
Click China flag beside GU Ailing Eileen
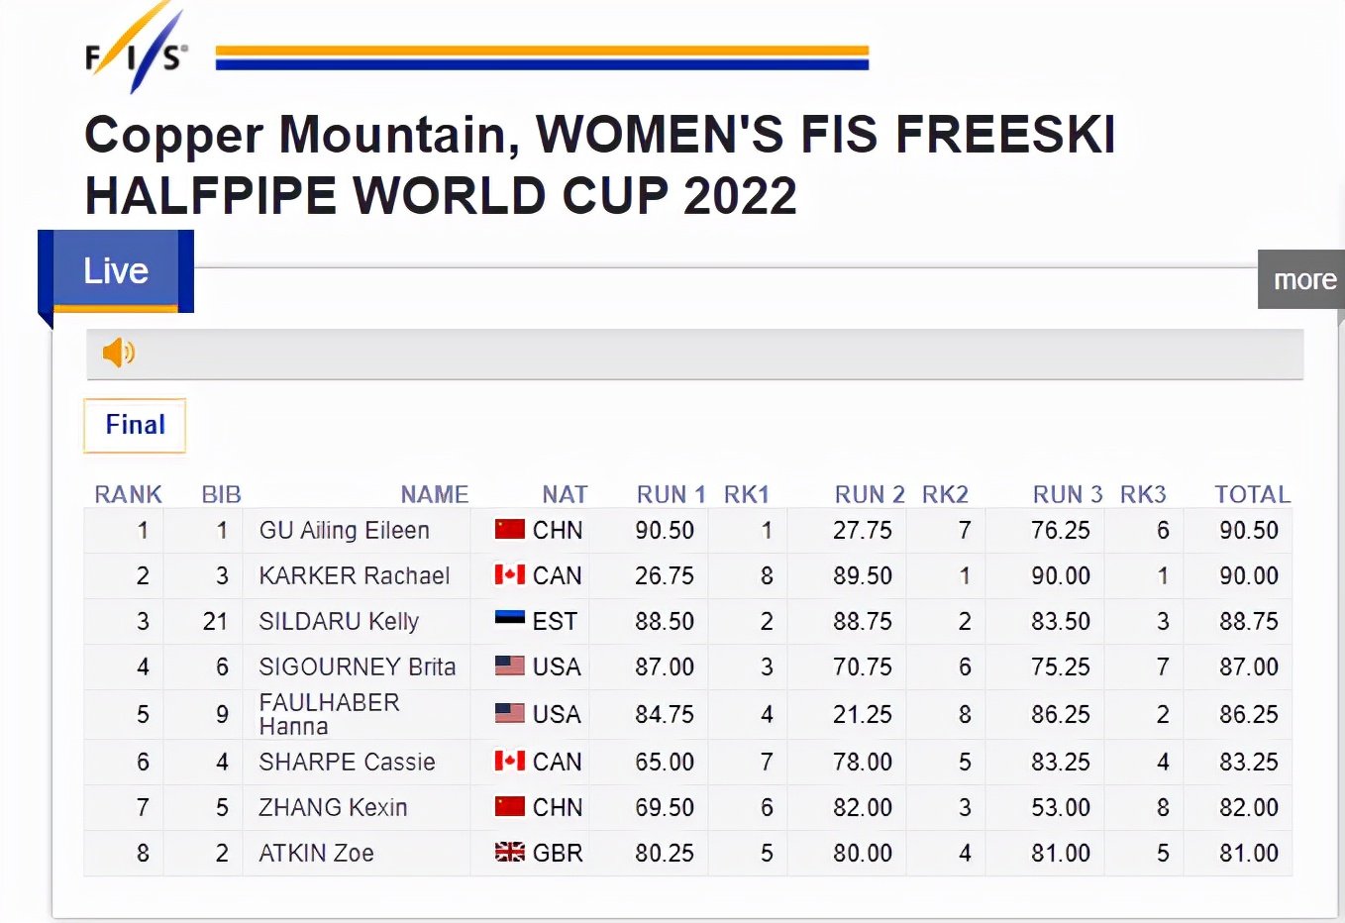point(510,530)
